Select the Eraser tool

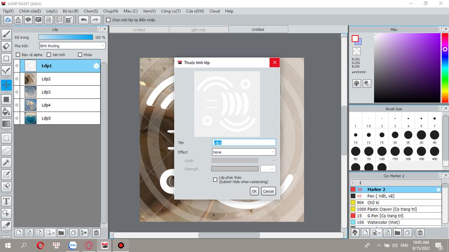[x=6, y=46]
